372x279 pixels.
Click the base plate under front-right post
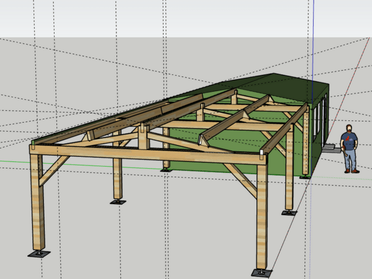(261, 272)
